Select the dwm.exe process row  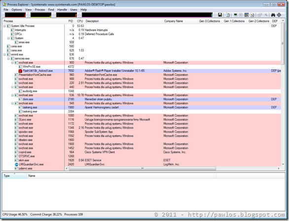click(x=142, y=99)
